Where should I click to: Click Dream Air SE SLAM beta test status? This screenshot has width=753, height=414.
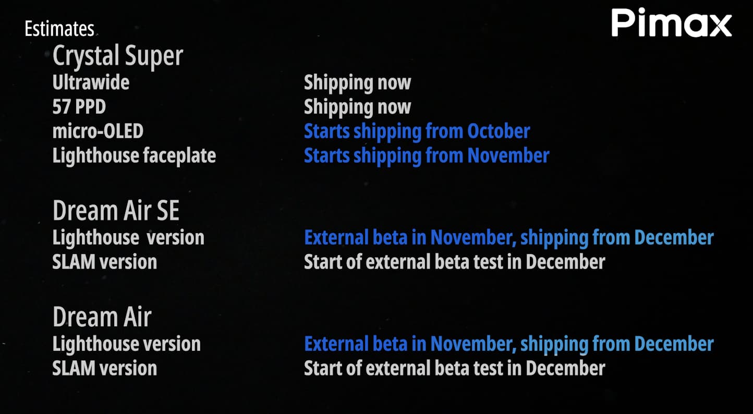point(454,262)
